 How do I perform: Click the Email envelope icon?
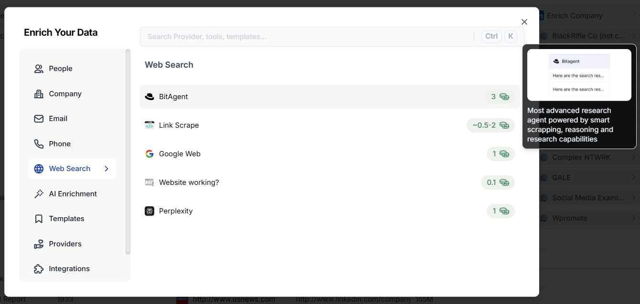click(39, 119)
